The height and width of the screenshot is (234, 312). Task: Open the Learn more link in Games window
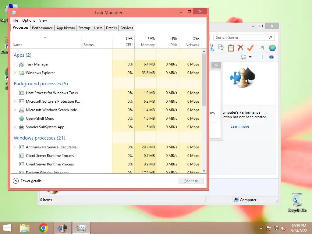pyautogui.click(x=240, y=126)
